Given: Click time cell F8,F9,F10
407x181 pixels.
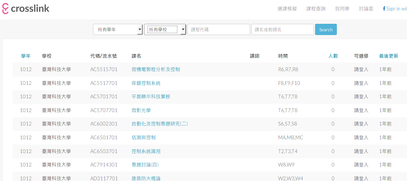Looking at the screenshot, I should coord(289,83).
